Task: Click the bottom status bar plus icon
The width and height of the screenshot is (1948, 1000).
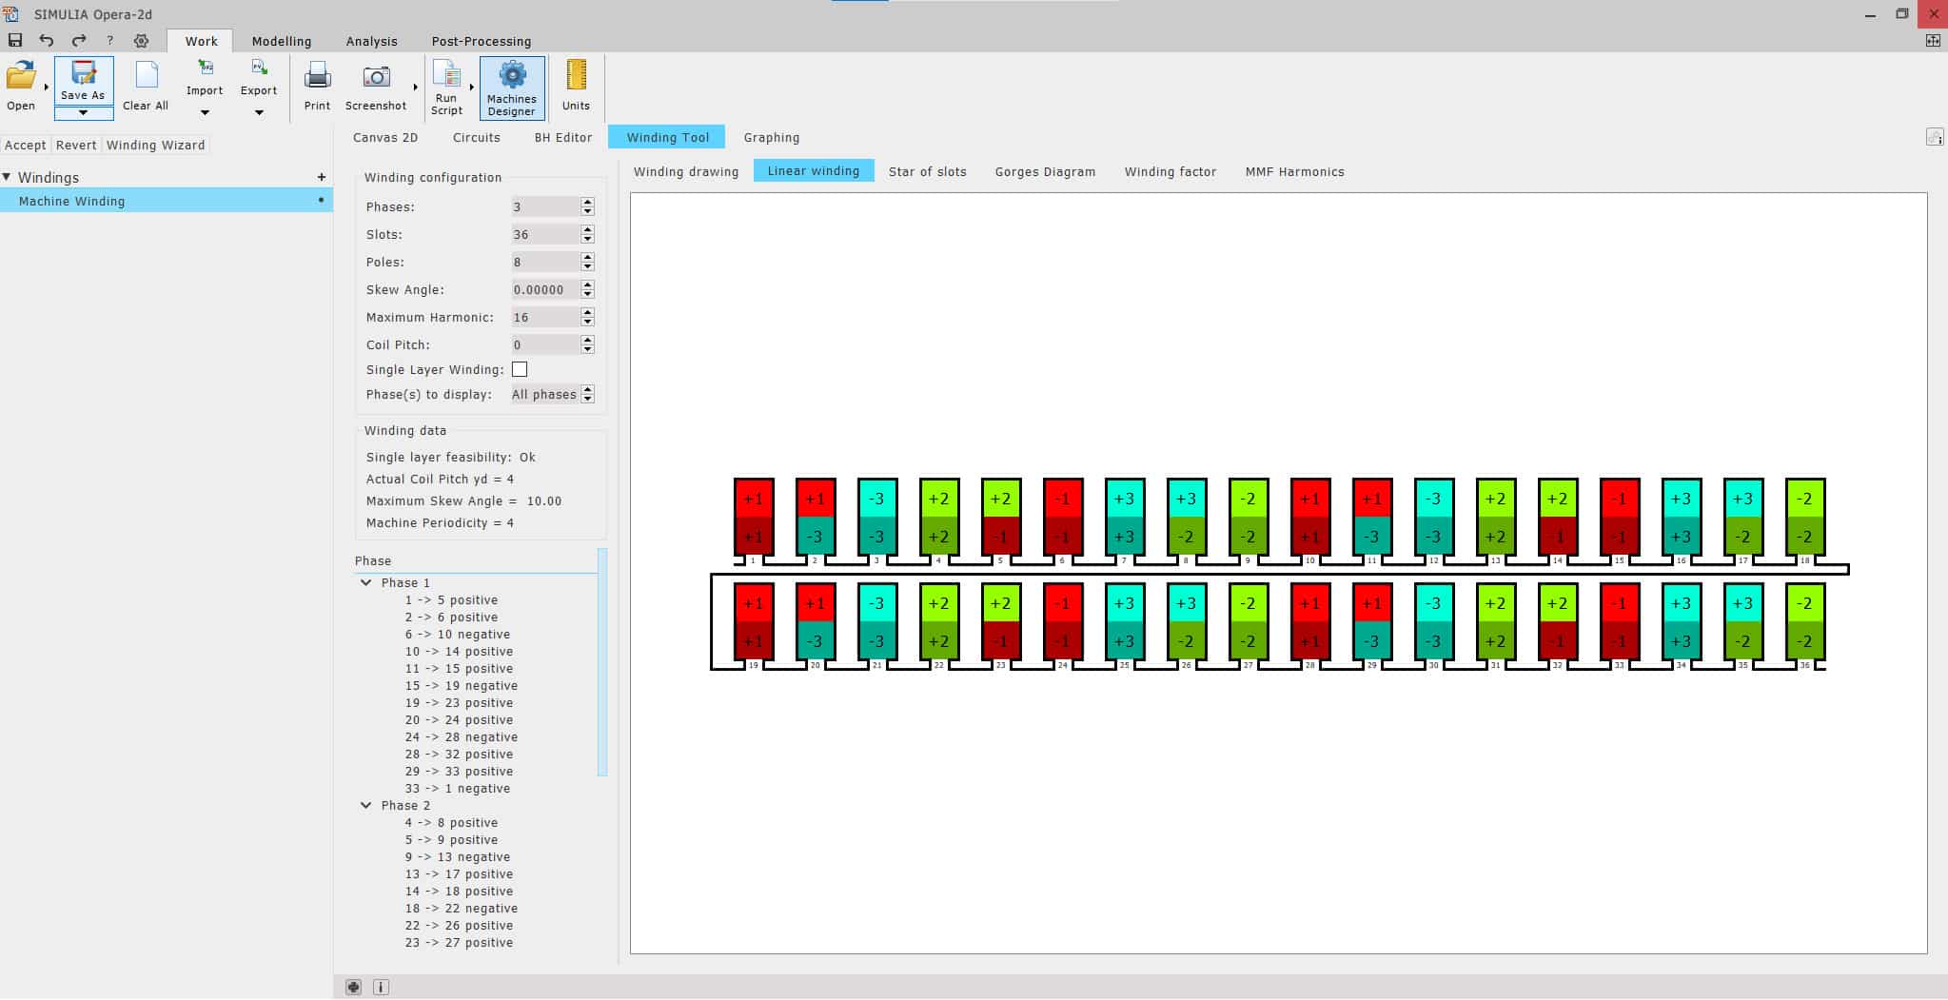Action: [353, 987]
